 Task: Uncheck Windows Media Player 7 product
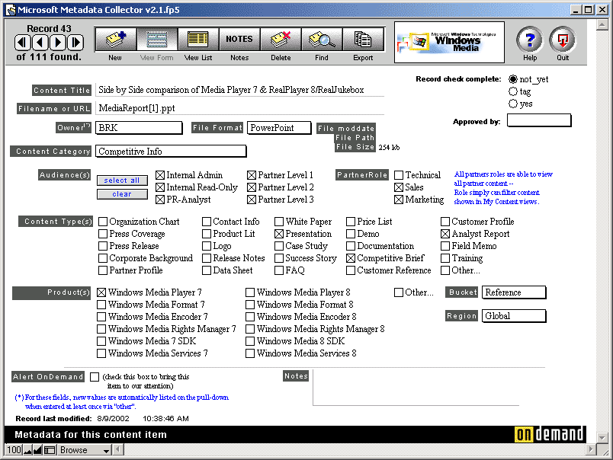click(x=101, y=292)
